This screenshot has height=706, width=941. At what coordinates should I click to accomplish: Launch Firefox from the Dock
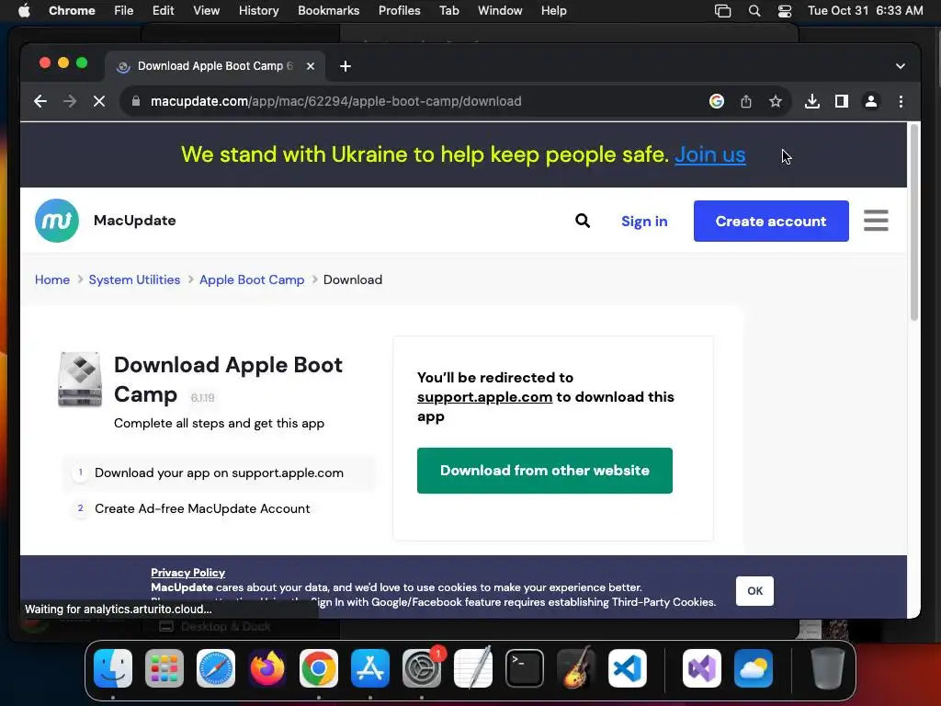click(267, 668)
